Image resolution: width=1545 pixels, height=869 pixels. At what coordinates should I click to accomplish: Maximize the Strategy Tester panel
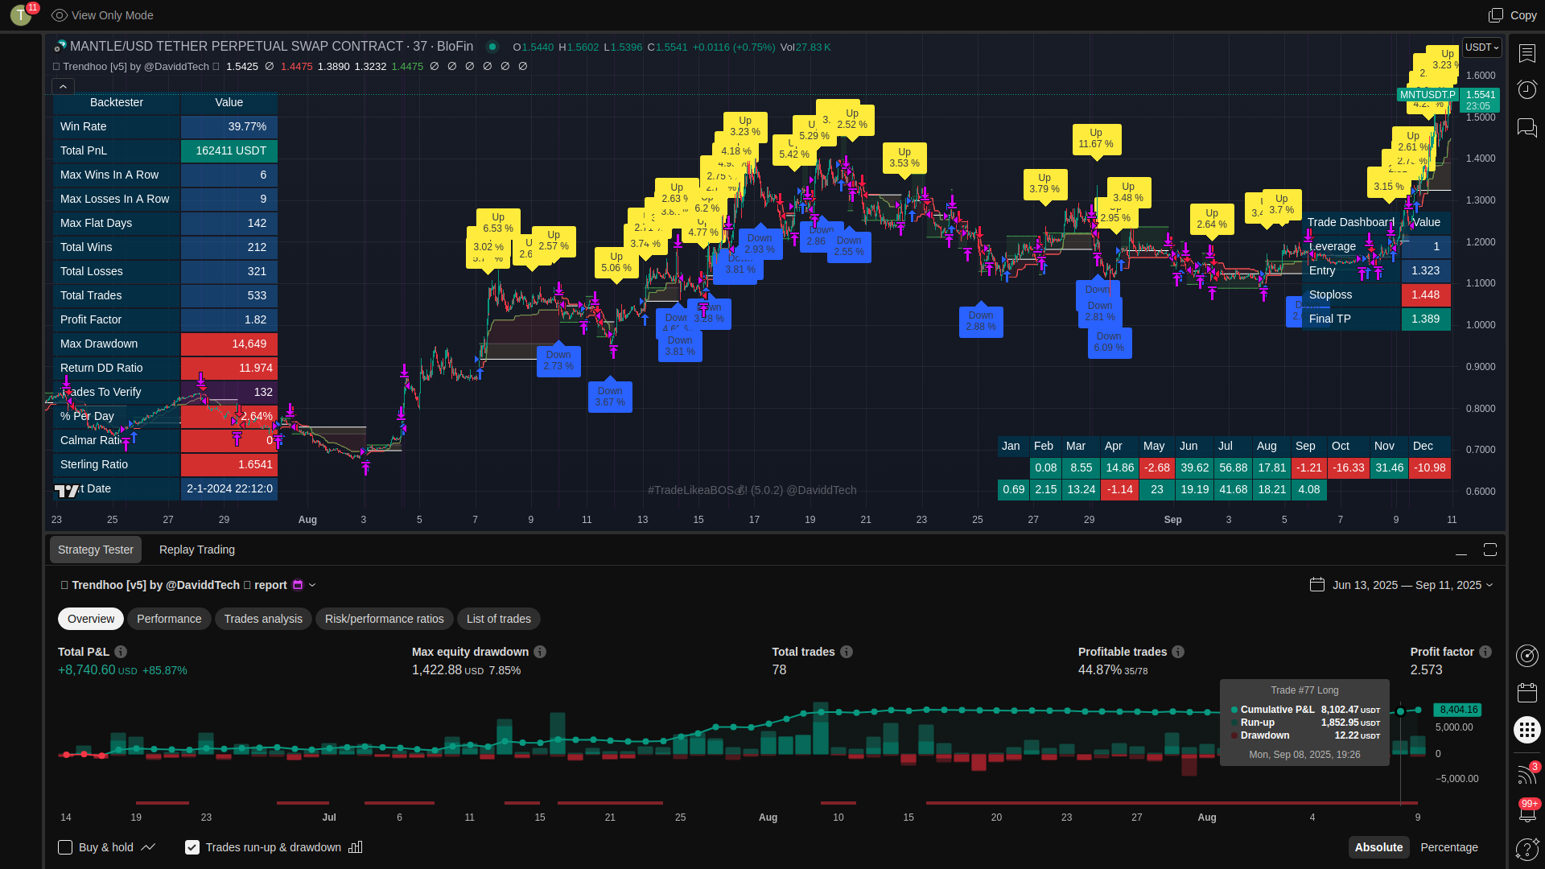click(1490, 550)
